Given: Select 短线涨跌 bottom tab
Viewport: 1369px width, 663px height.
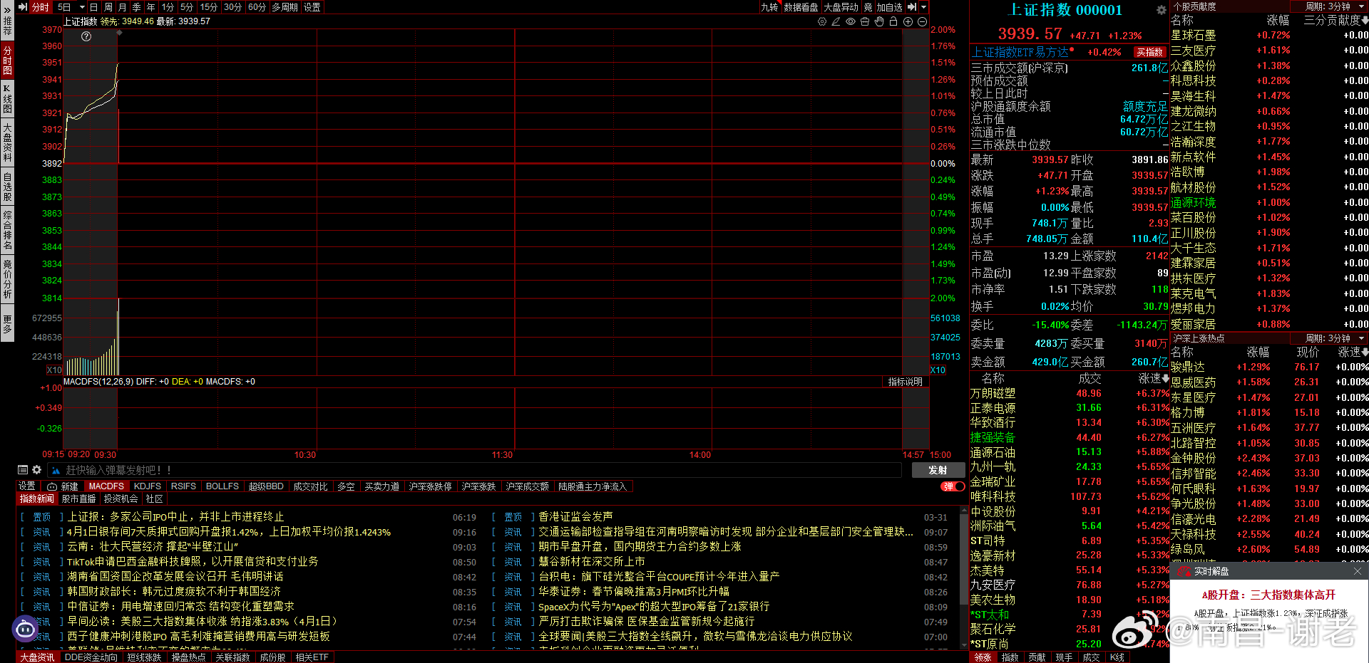Looking at the screenshot, I should 144,657.
